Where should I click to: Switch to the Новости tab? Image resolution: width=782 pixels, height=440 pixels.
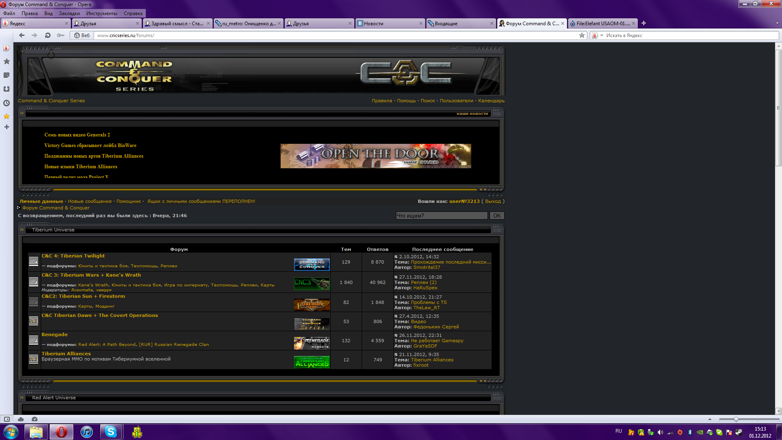(390, 24)
